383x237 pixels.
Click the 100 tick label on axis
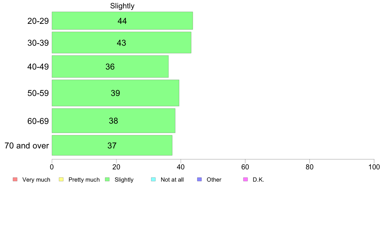[374, 167]
